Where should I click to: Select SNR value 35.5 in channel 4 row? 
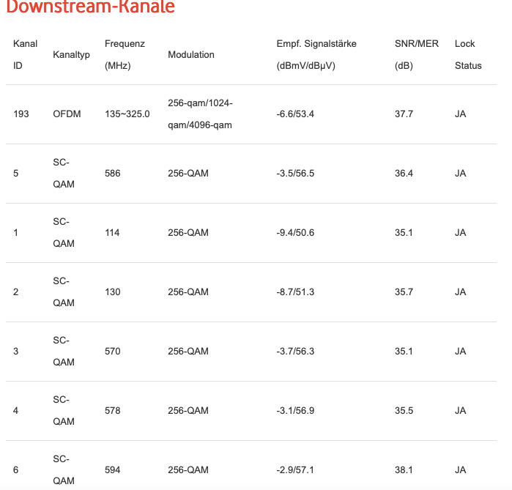[x=404, y=411]
